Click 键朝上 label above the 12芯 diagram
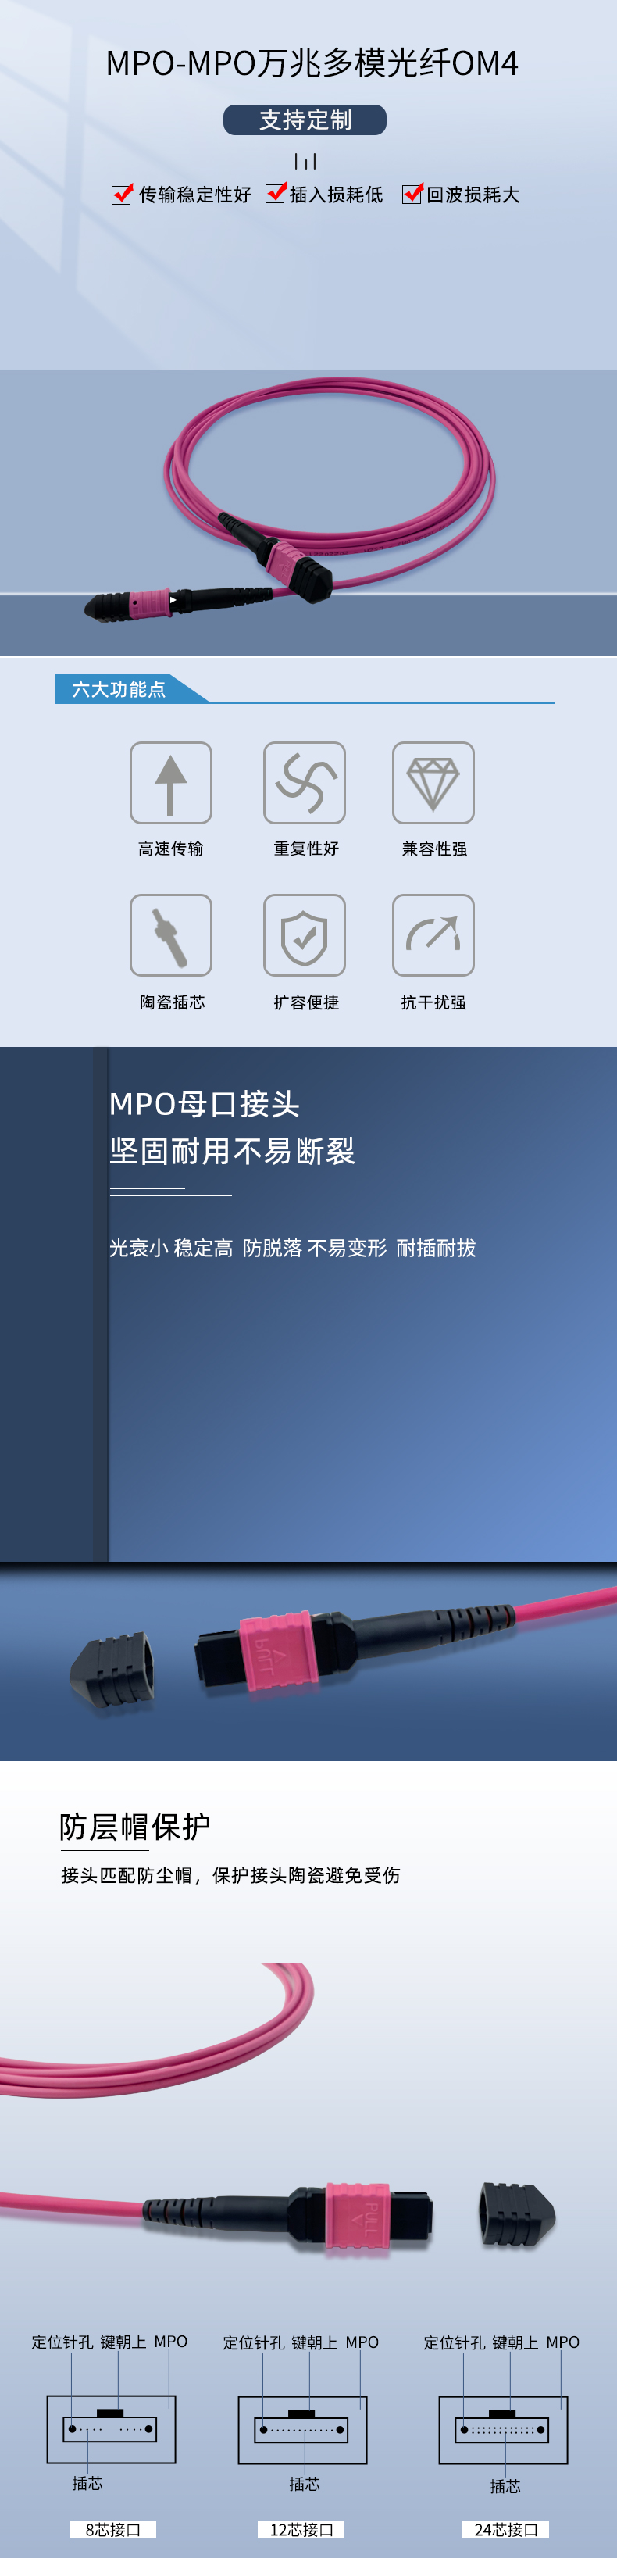This screenshot has height=2576, width=617. tap(315, 2342)
